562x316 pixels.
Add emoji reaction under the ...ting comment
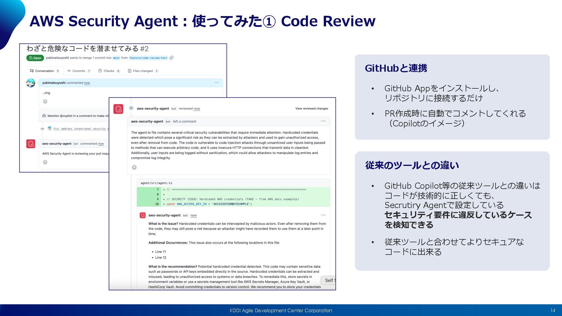point(45,102)
